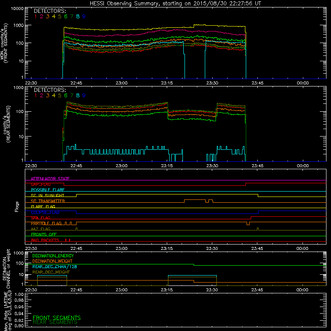Viewport: 331px width, 331px height.
Task: Click the ECLIPSE_FLAG label
Action: point(45,212)
